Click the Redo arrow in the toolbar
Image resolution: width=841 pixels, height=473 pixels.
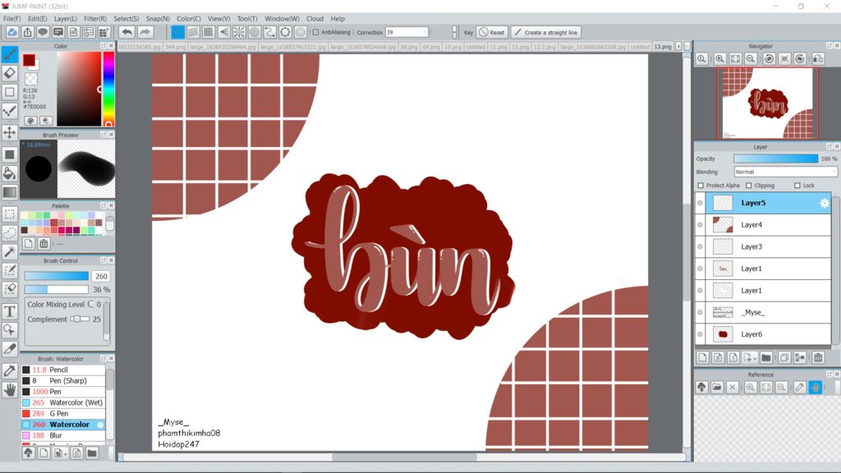tap(145, 32)
